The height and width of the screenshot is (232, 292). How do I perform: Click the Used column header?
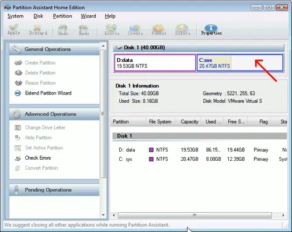pos(212,122)
